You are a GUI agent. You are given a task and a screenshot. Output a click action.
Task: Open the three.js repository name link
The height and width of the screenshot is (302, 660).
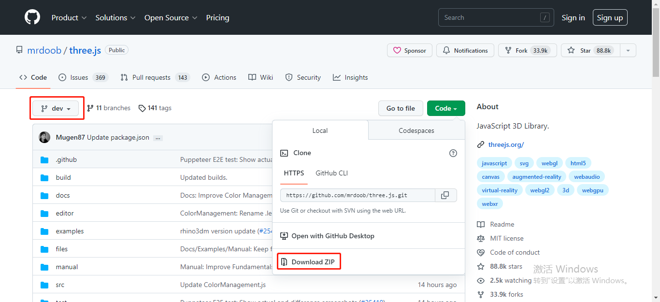[x=85, y=50]
